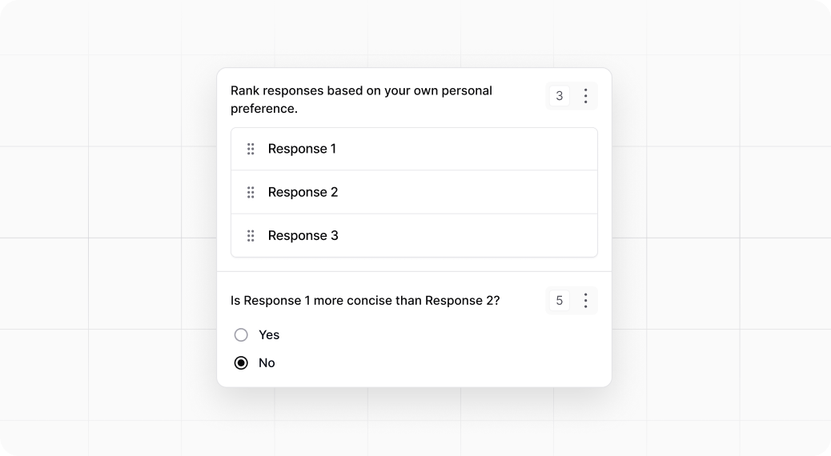The width and height of the screenshot is (831, 456).
Task: Select the Yes radio button
Action: point(241,334)
